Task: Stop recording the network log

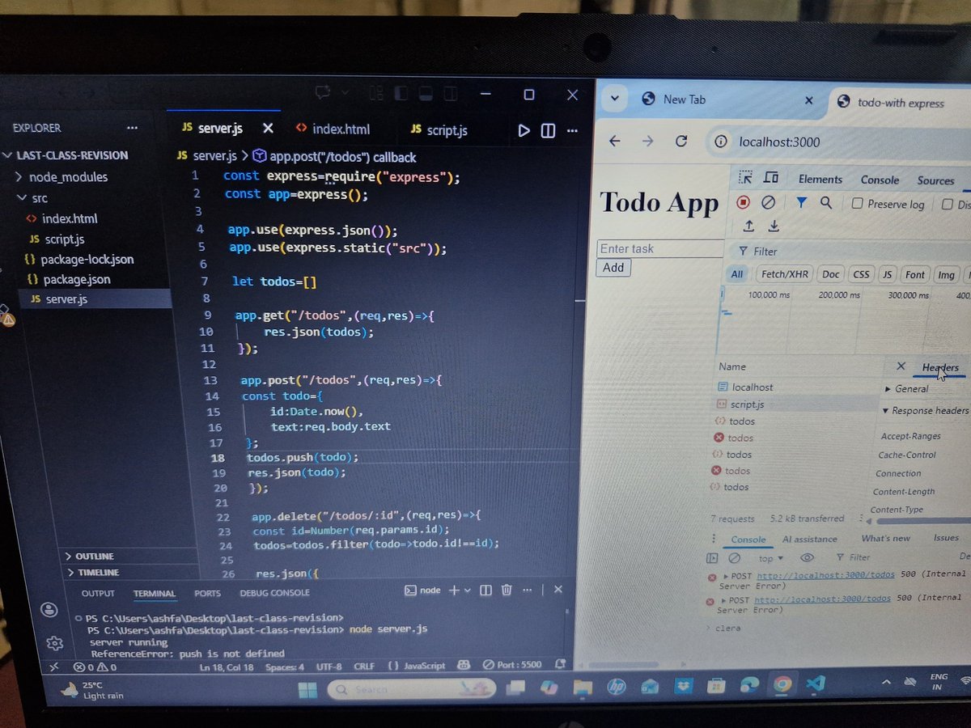Action: coord(743,202)
